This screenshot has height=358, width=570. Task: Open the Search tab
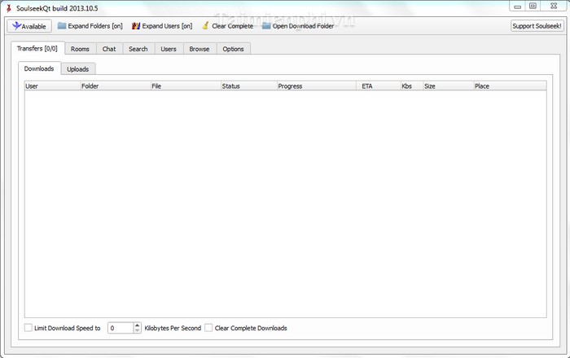[138, 49]
